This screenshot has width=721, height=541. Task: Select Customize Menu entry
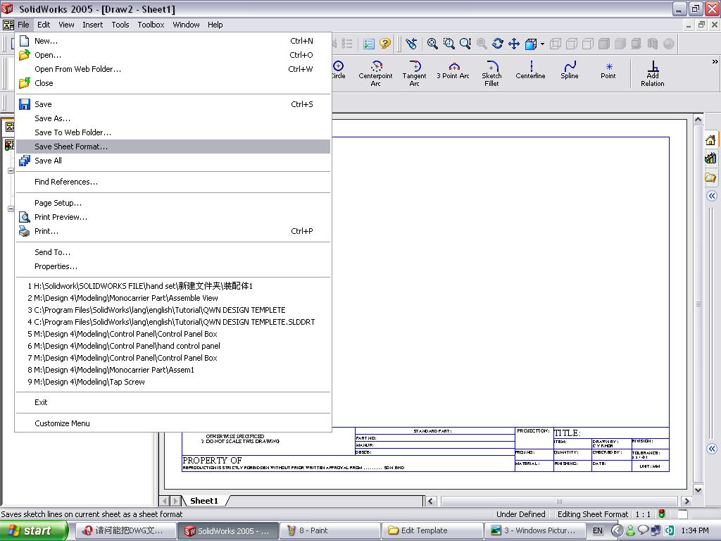pyautogui.click(x=173, y=423)
